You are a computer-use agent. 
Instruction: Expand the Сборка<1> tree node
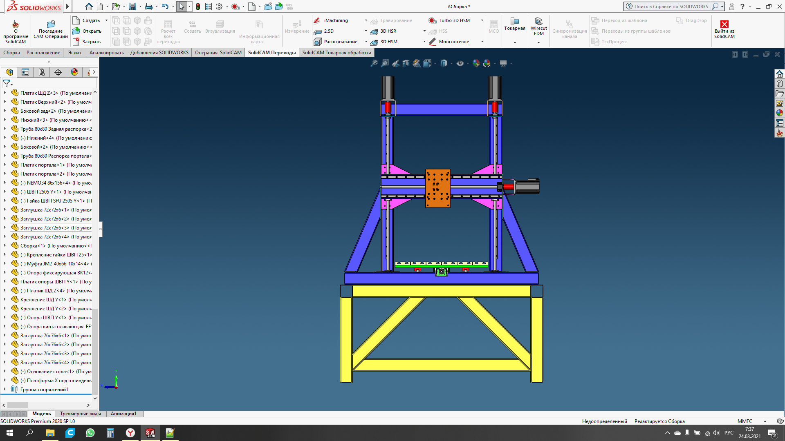5,246
